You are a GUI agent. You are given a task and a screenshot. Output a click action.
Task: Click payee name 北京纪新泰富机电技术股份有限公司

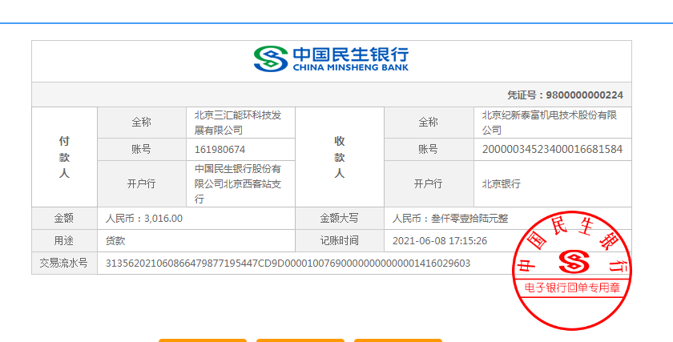click(x=550, y=123)
